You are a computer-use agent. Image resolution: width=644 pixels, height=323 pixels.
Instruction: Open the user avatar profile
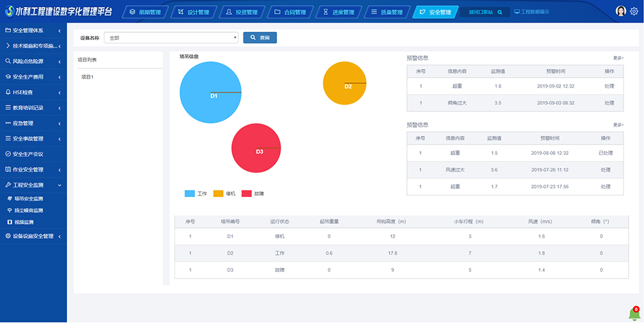coord(621,12)
